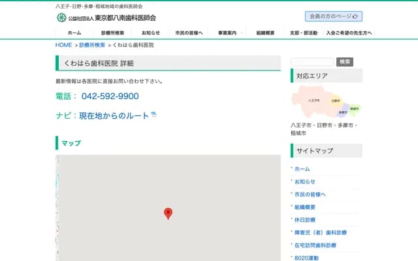
Task: Select ホーム in the navigation bar
Action: tap(74, 33)
